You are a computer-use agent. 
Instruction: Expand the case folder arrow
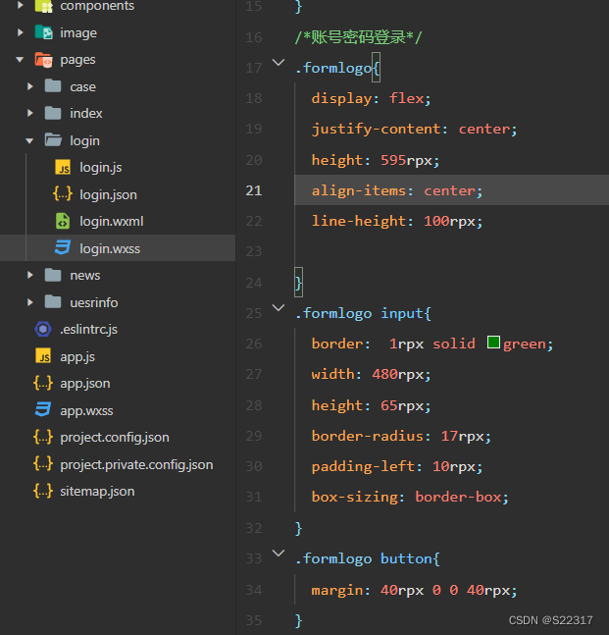[x=30, y=86]
